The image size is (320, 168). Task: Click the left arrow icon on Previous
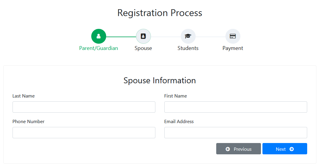point(228,149)
